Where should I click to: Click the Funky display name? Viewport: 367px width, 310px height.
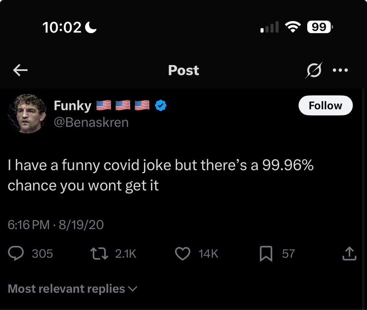(x=72, y=106)
